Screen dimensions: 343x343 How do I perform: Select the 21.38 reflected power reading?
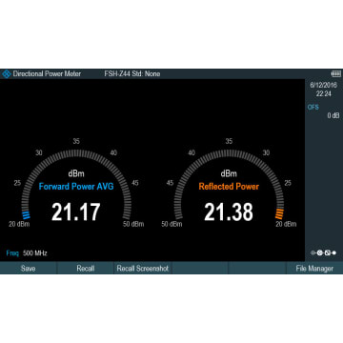[229, 212]
